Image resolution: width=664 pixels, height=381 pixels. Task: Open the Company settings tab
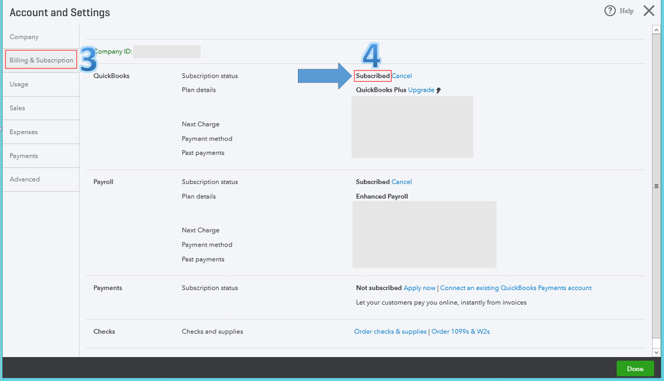coord(24,37)
